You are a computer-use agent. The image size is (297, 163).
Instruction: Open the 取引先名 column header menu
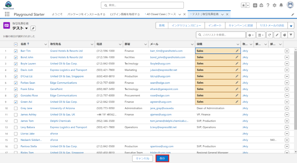click(x=92, y=44)
